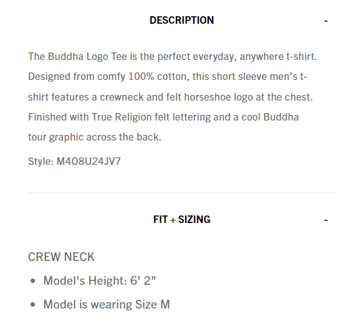The width and height of the screenshot is (338, 316).
Task: Click the bullet dot beside Size M line
Action: (x=33, y=305)
